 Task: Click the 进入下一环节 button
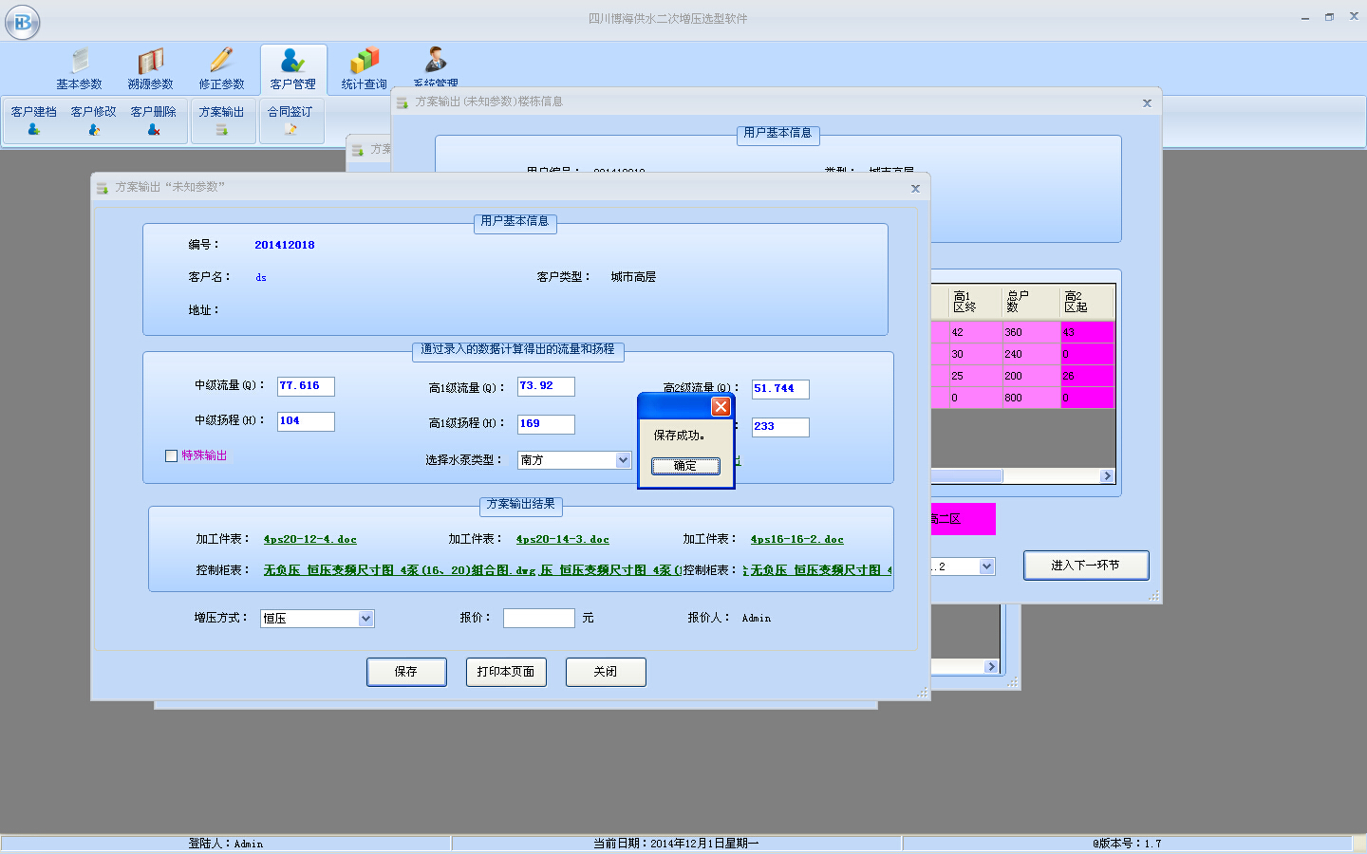point(1086,565)
